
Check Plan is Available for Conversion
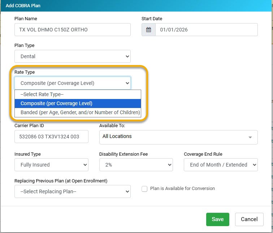(144, 189)
